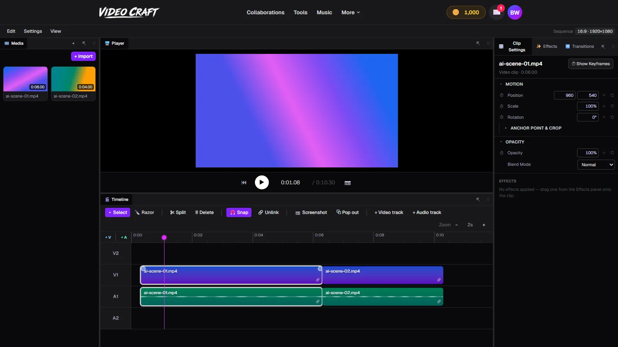618x347 pixels.
Task: Jump to sequence start
Action: [244, 183]
